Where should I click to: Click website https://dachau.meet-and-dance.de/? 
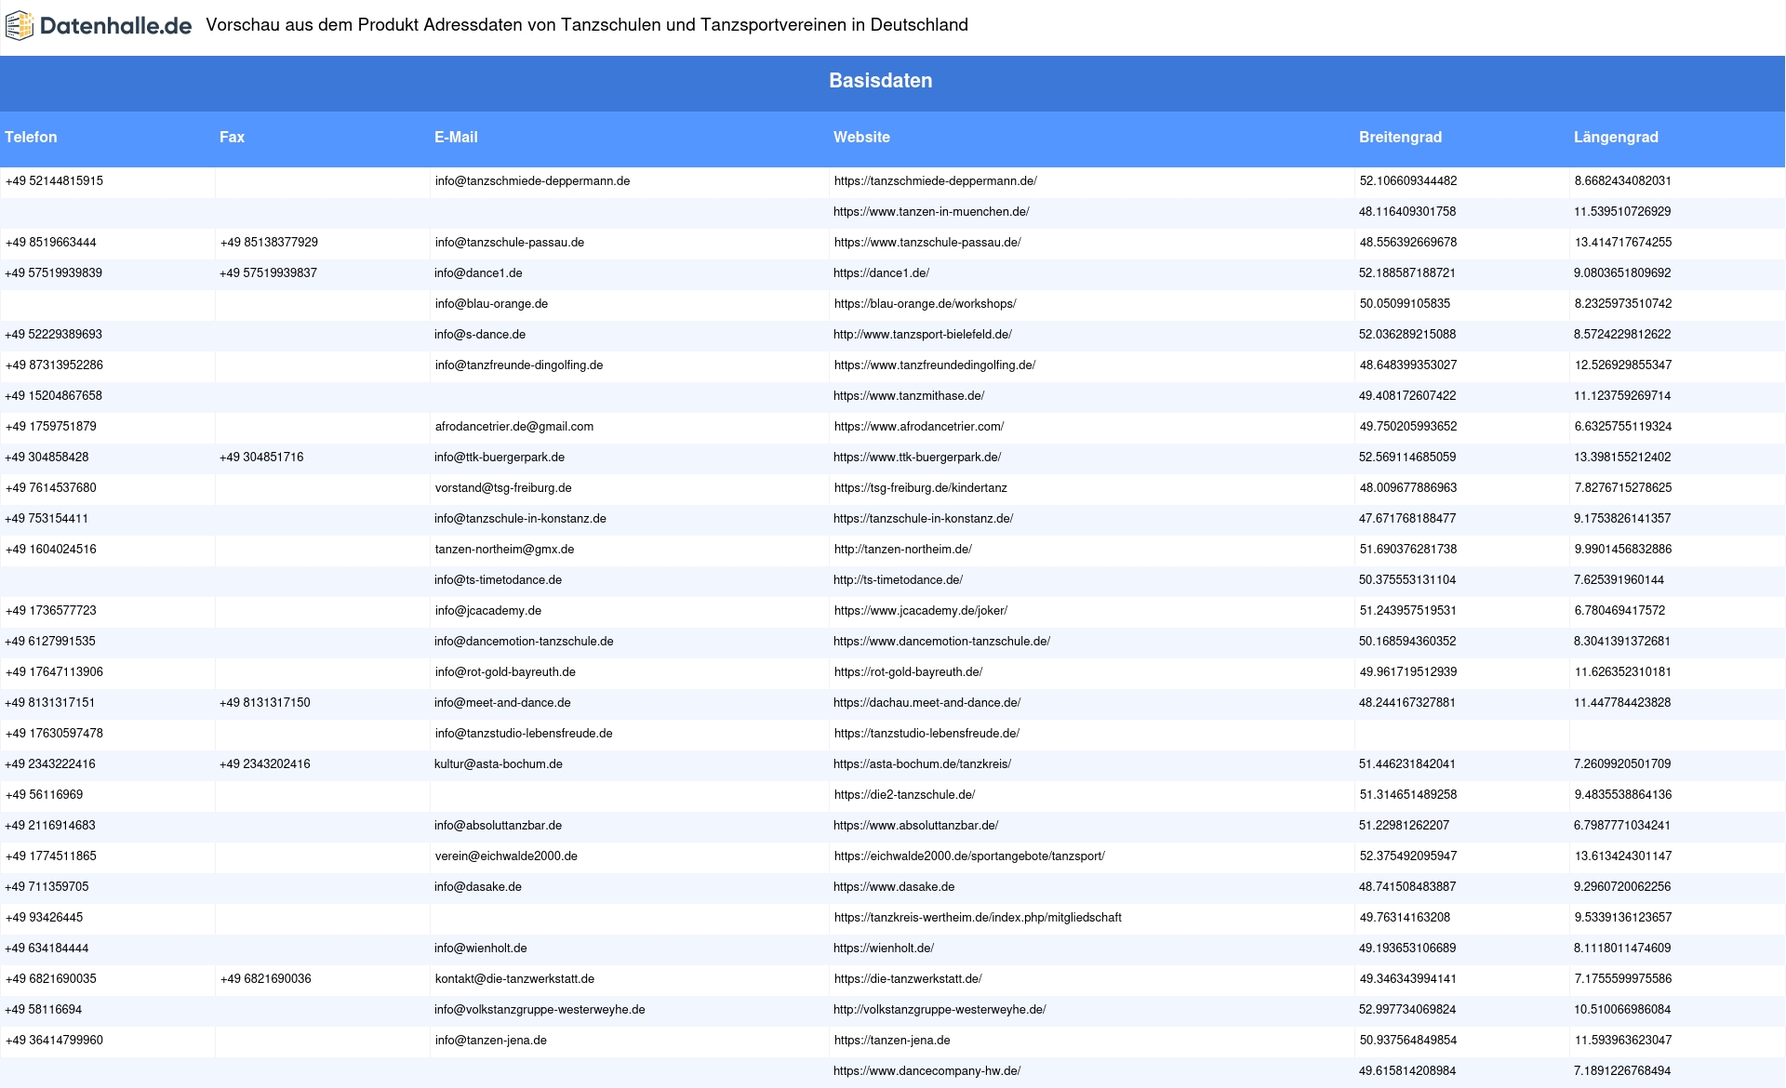(x=927, y=703)
